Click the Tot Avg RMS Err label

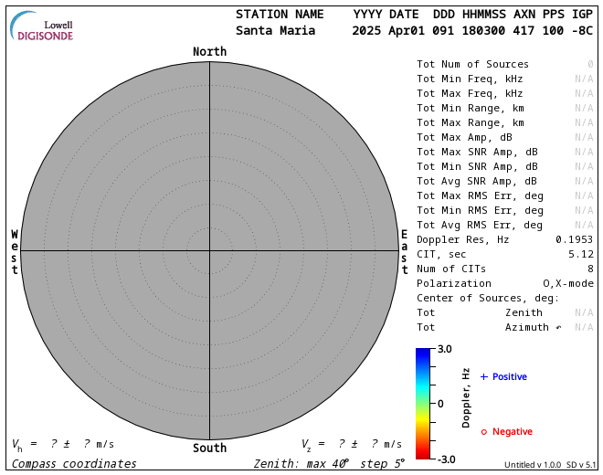coord(480,225)
